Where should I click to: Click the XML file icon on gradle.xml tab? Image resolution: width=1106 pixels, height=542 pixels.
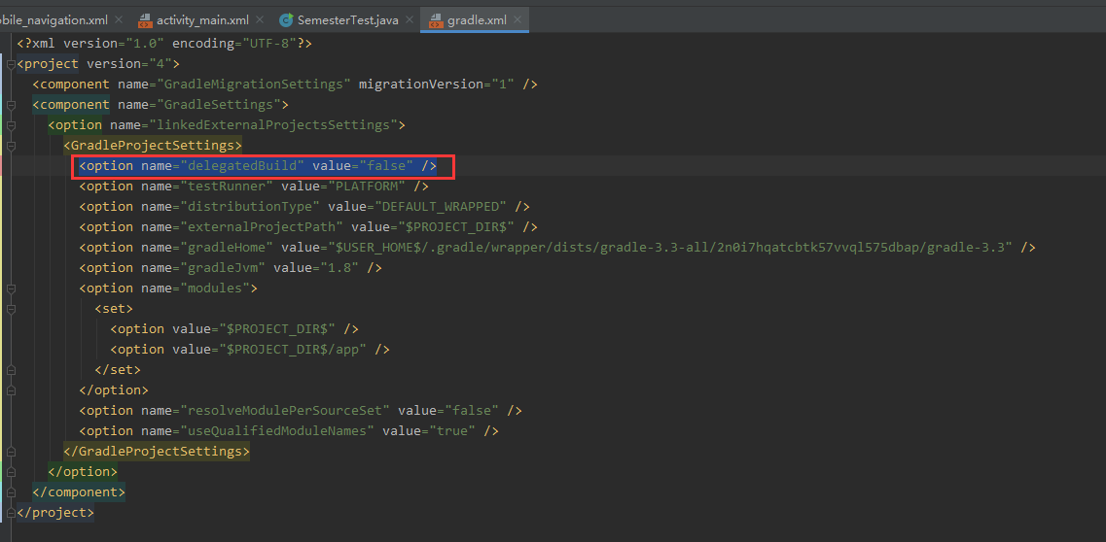436,20
